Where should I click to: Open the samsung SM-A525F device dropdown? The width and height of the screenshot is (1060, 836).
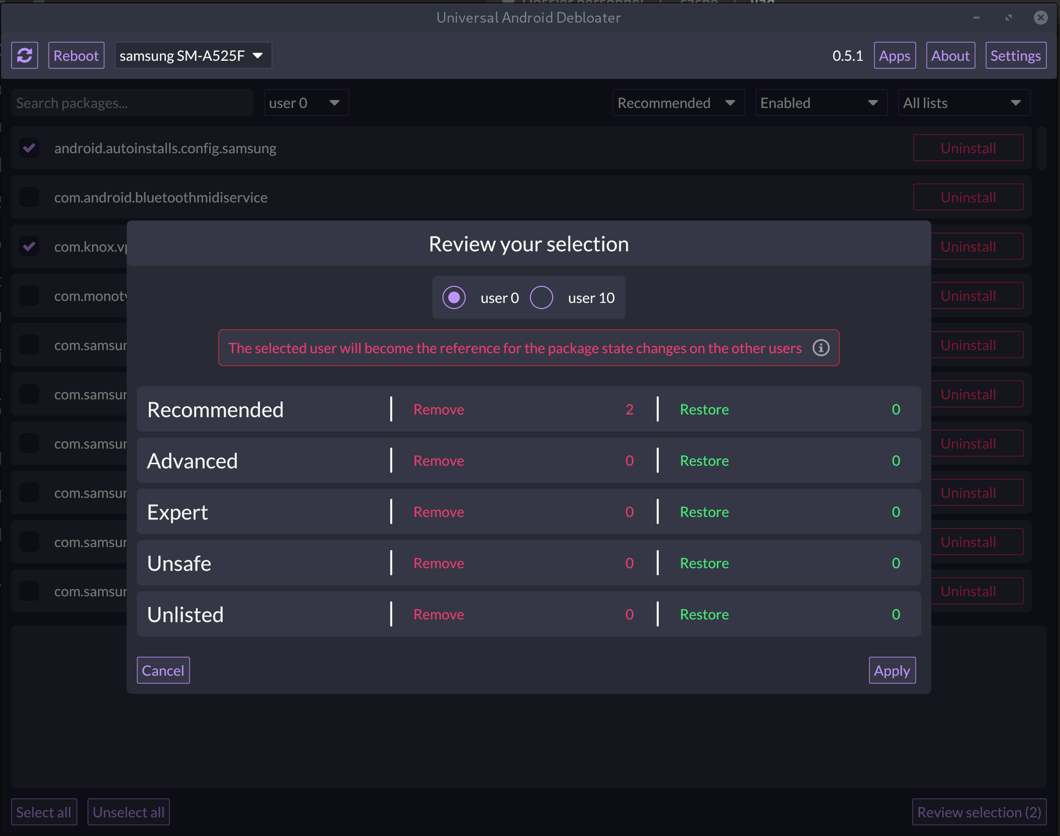pos(193,55)
